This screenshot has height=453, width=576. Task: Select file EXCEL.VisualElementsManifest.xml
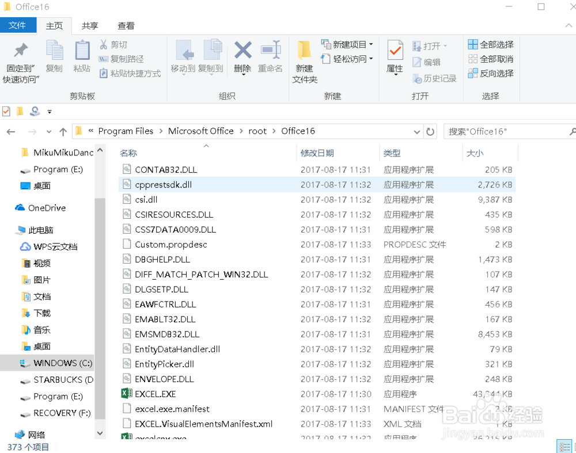click(x=318, y=424)
